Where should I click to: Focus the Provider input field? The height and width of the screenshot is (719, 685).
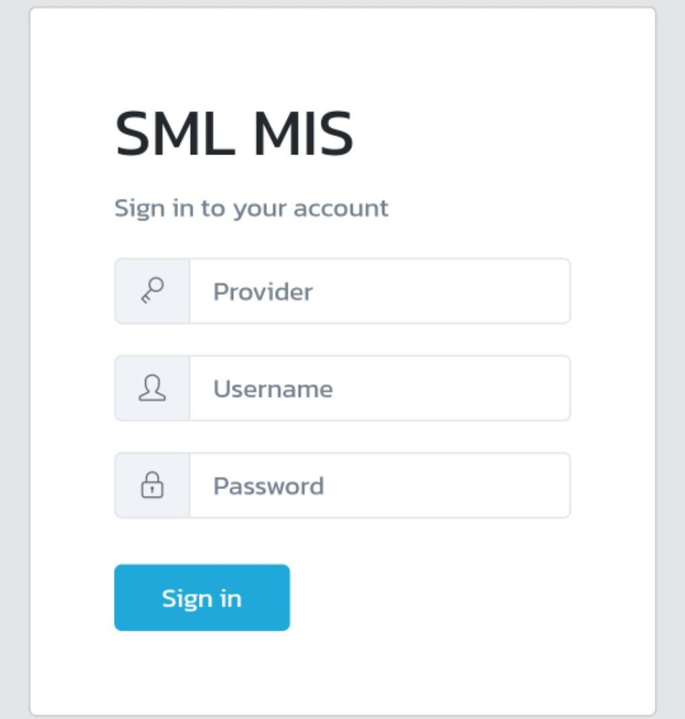coord(380,291)
